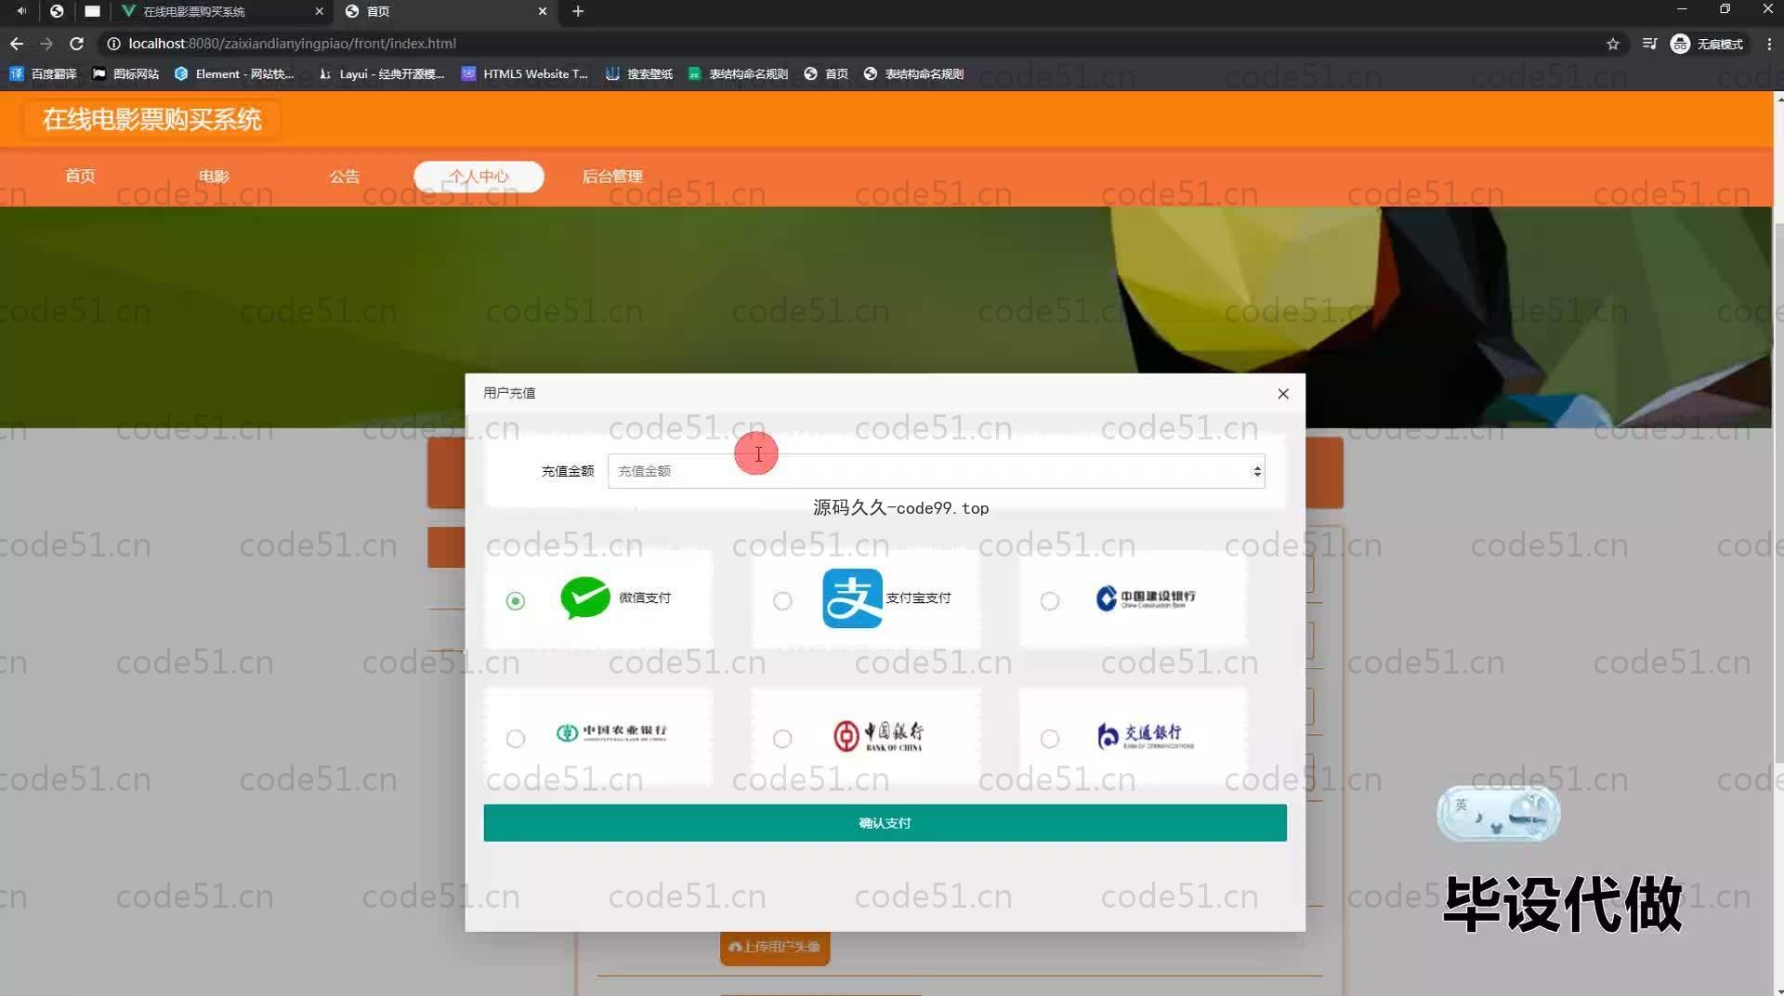Reload the page with refresh icon
The height and width of the screenshot is (996, 1784).
pyautogui.click(x=77, y=44)
